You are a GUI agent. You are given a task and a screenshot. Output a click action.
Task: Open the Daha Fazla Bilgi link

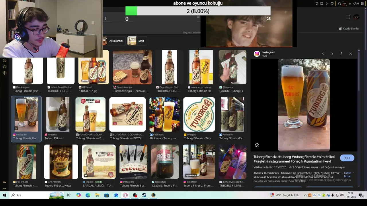297,181
